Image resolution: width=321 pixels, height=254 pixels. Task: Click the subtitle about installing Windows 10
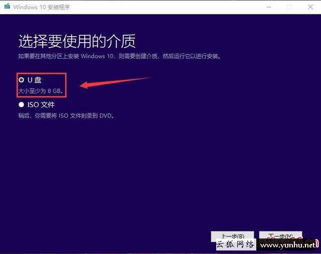[120, 56]
